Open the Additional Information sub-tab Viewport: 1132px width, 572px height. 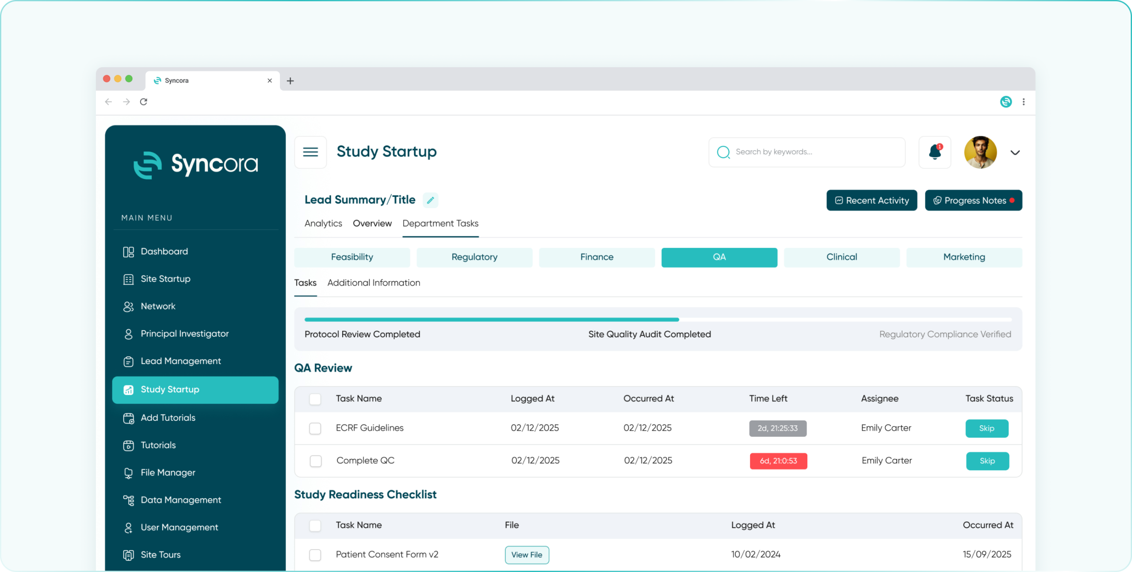tap(374, 282)
